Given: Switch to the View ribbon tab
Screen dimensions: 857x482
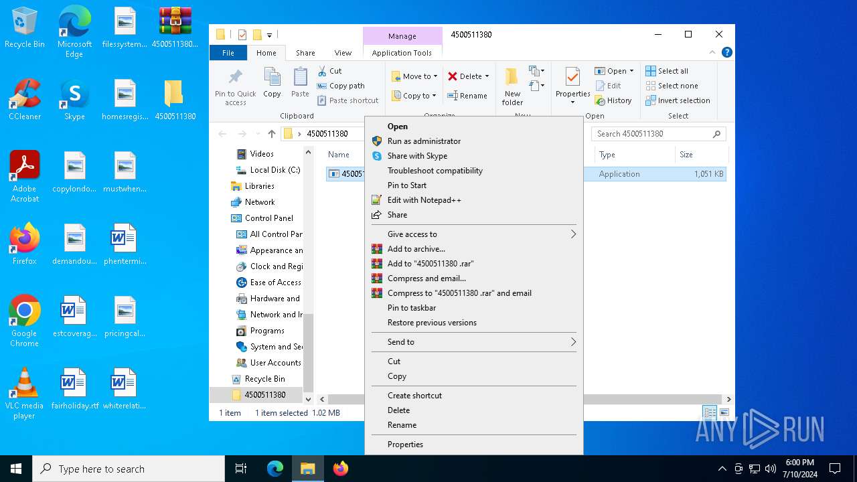Looking at the screenshot, I should pos(343,53).
